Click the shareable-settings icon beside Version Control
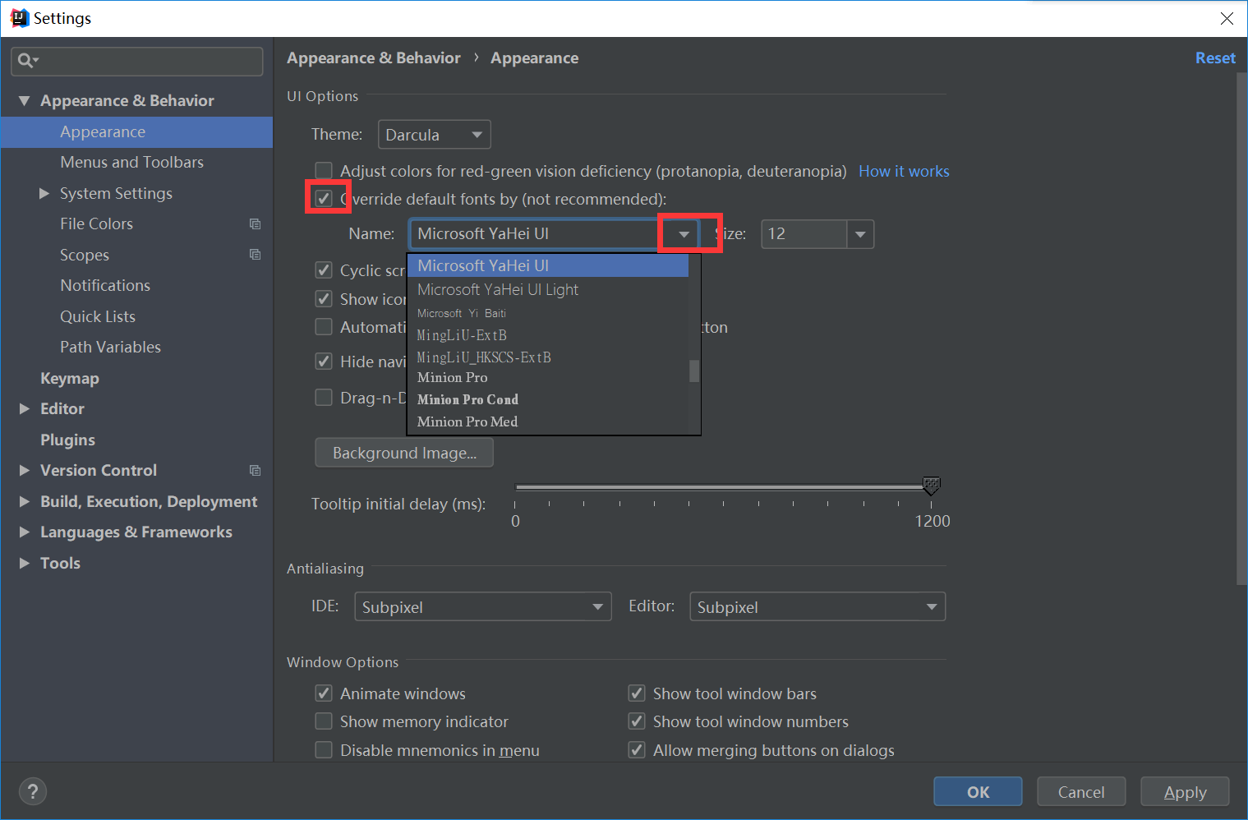The height and width of the screenshot is (820, 1248). (x=255, y=470)
